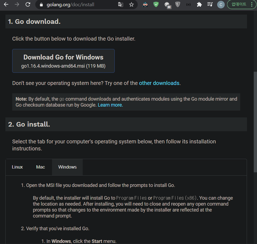Reload the golang.org page

point(28,4)
